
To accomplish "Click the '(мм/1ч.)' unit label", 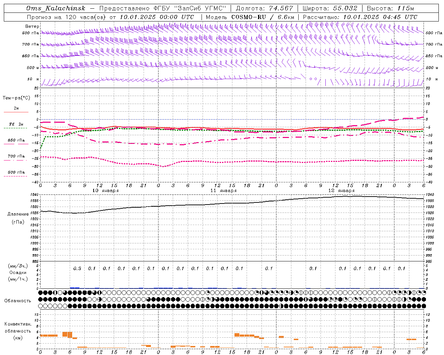I will [18, 279].
